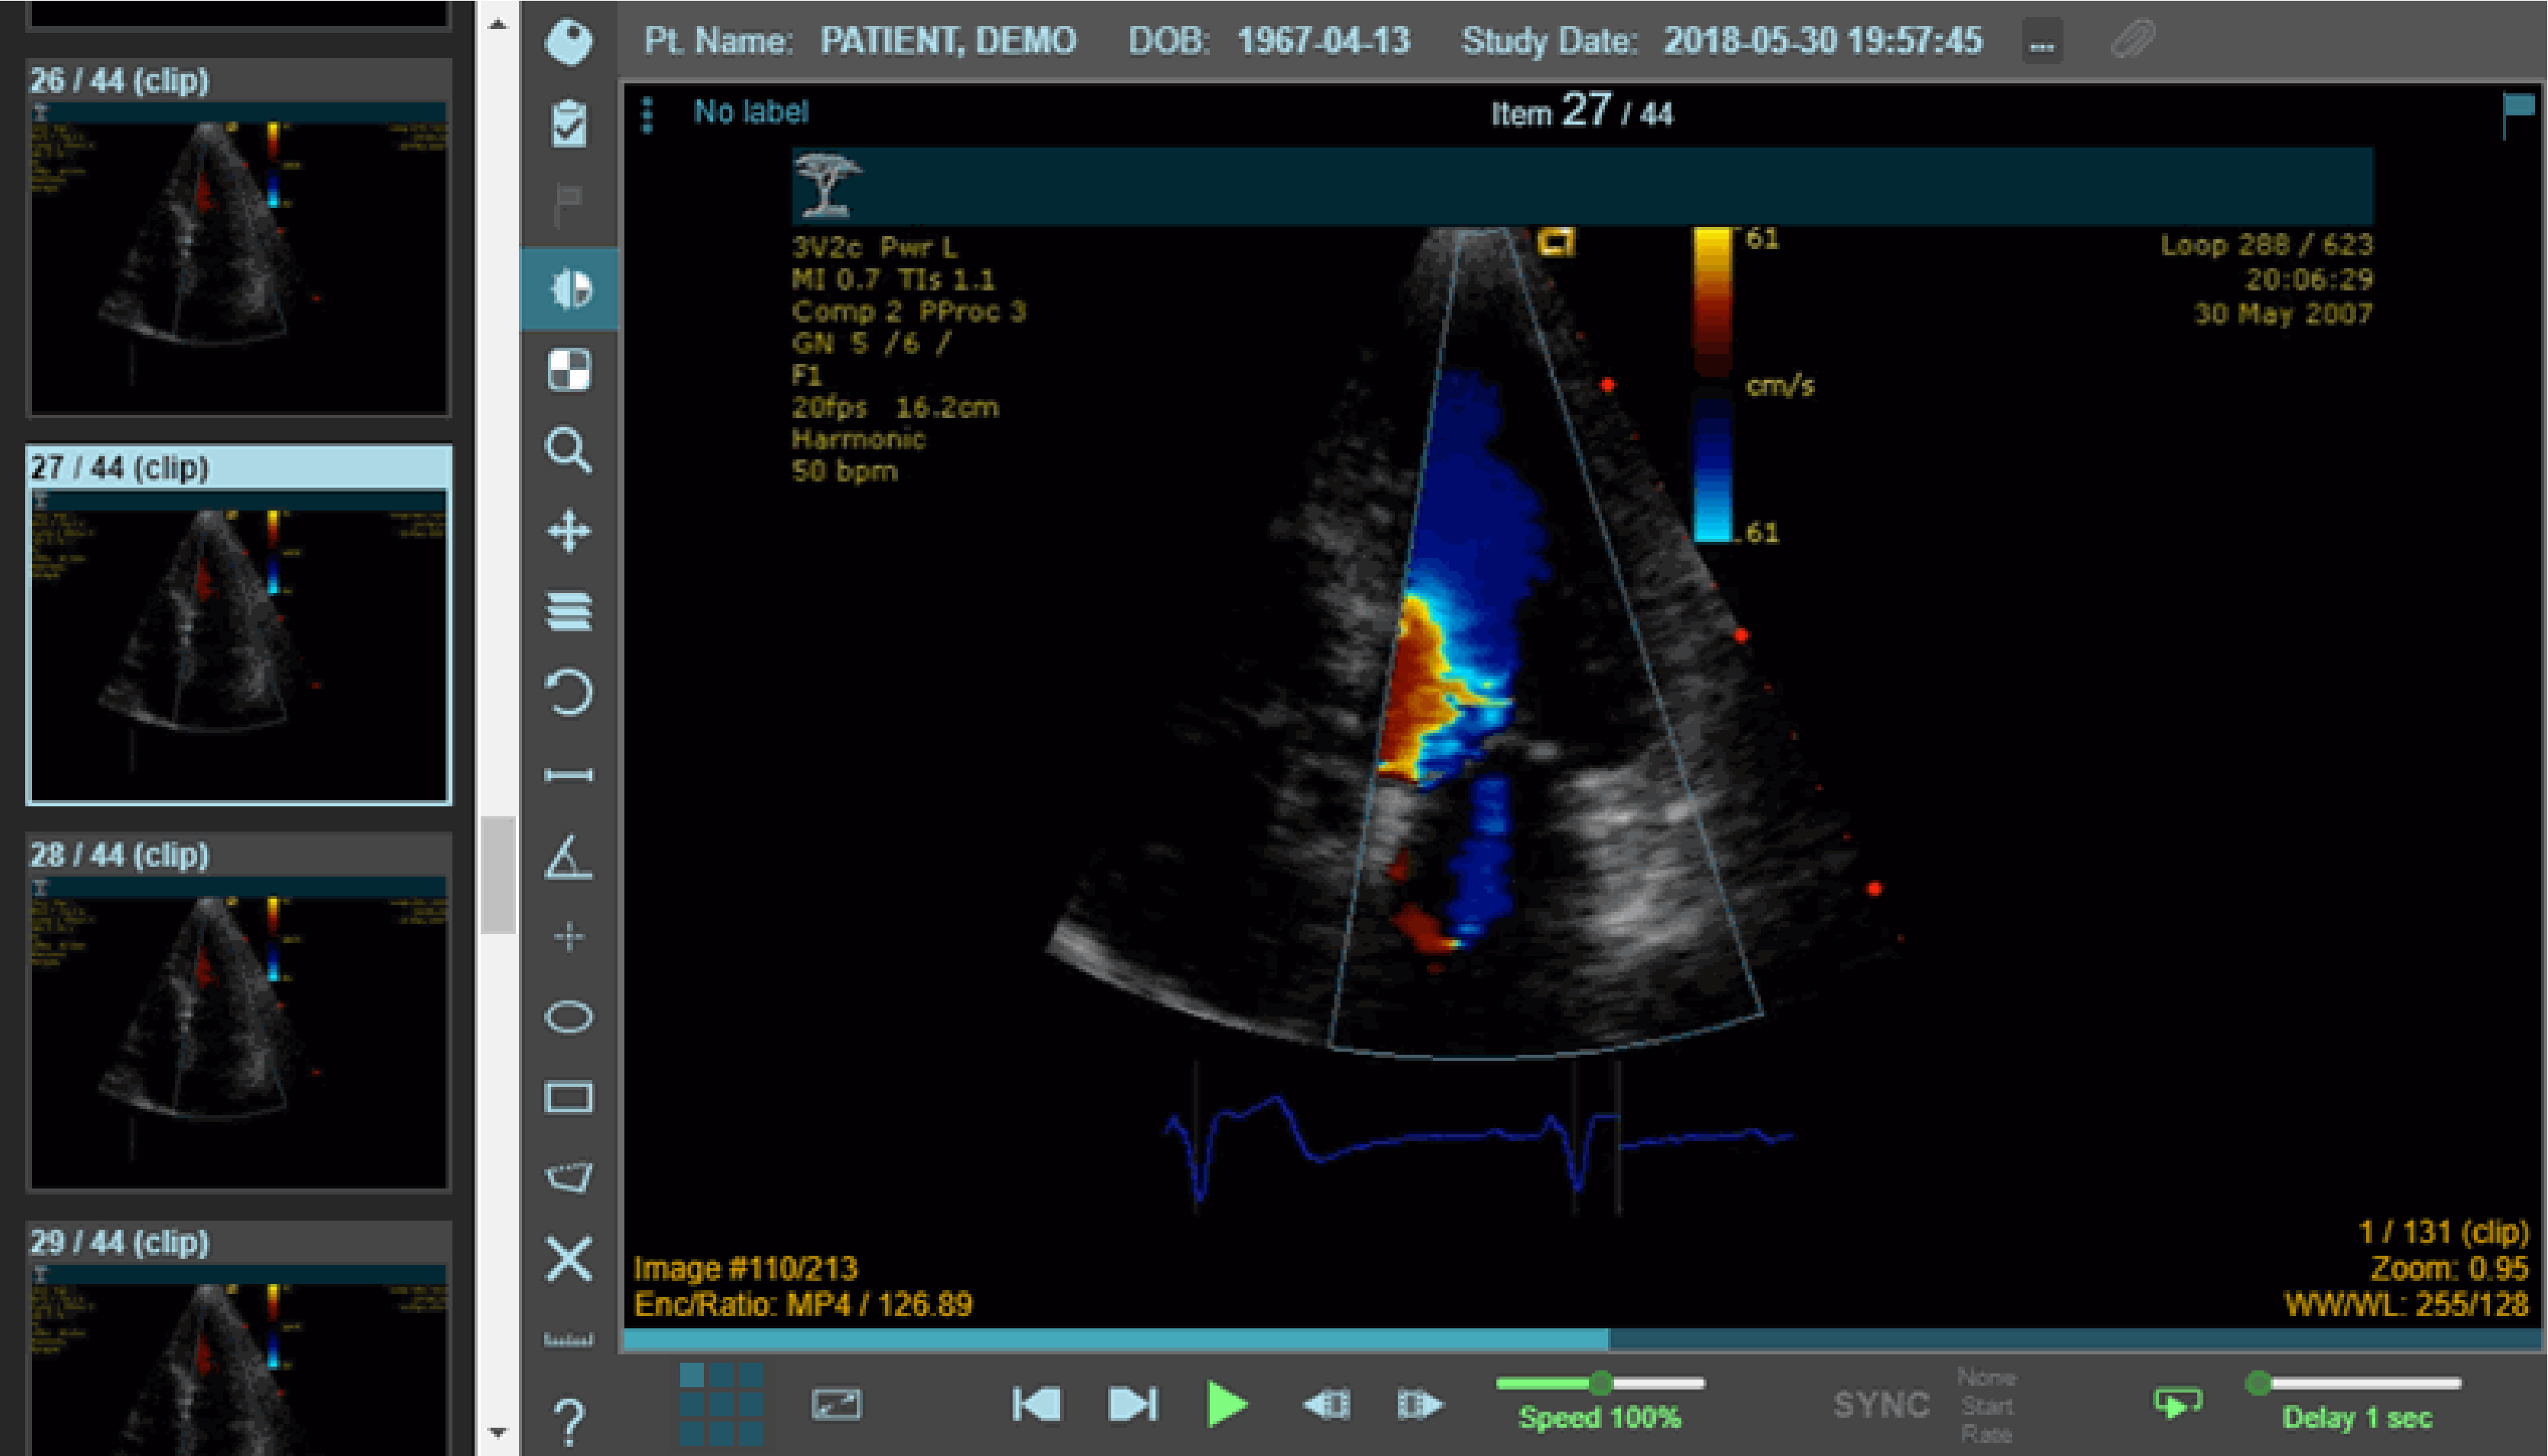
Task: Select the rectangle ROI tool
Action: pyautogui.click(x=569, y=1097)
